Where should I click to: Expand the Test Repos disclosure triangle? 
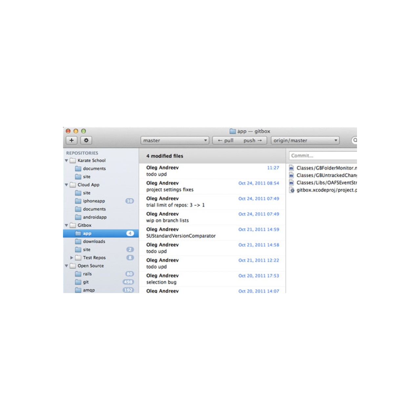[x=72, y=258]
